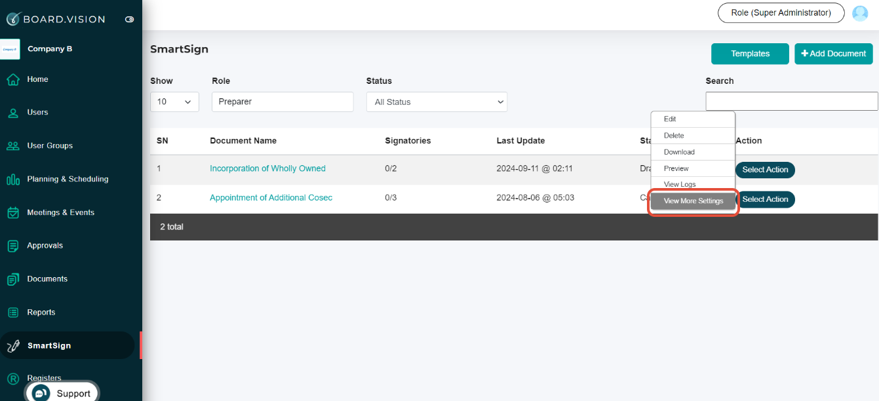Choose Preview from the action menu
The width and height of the screenshot is (879, 401).
point(693,168)
